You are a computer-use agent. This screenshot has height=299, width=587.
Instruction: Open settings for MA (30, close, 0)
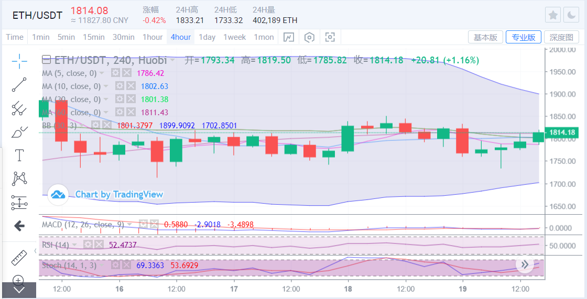(x=119, y=99)
